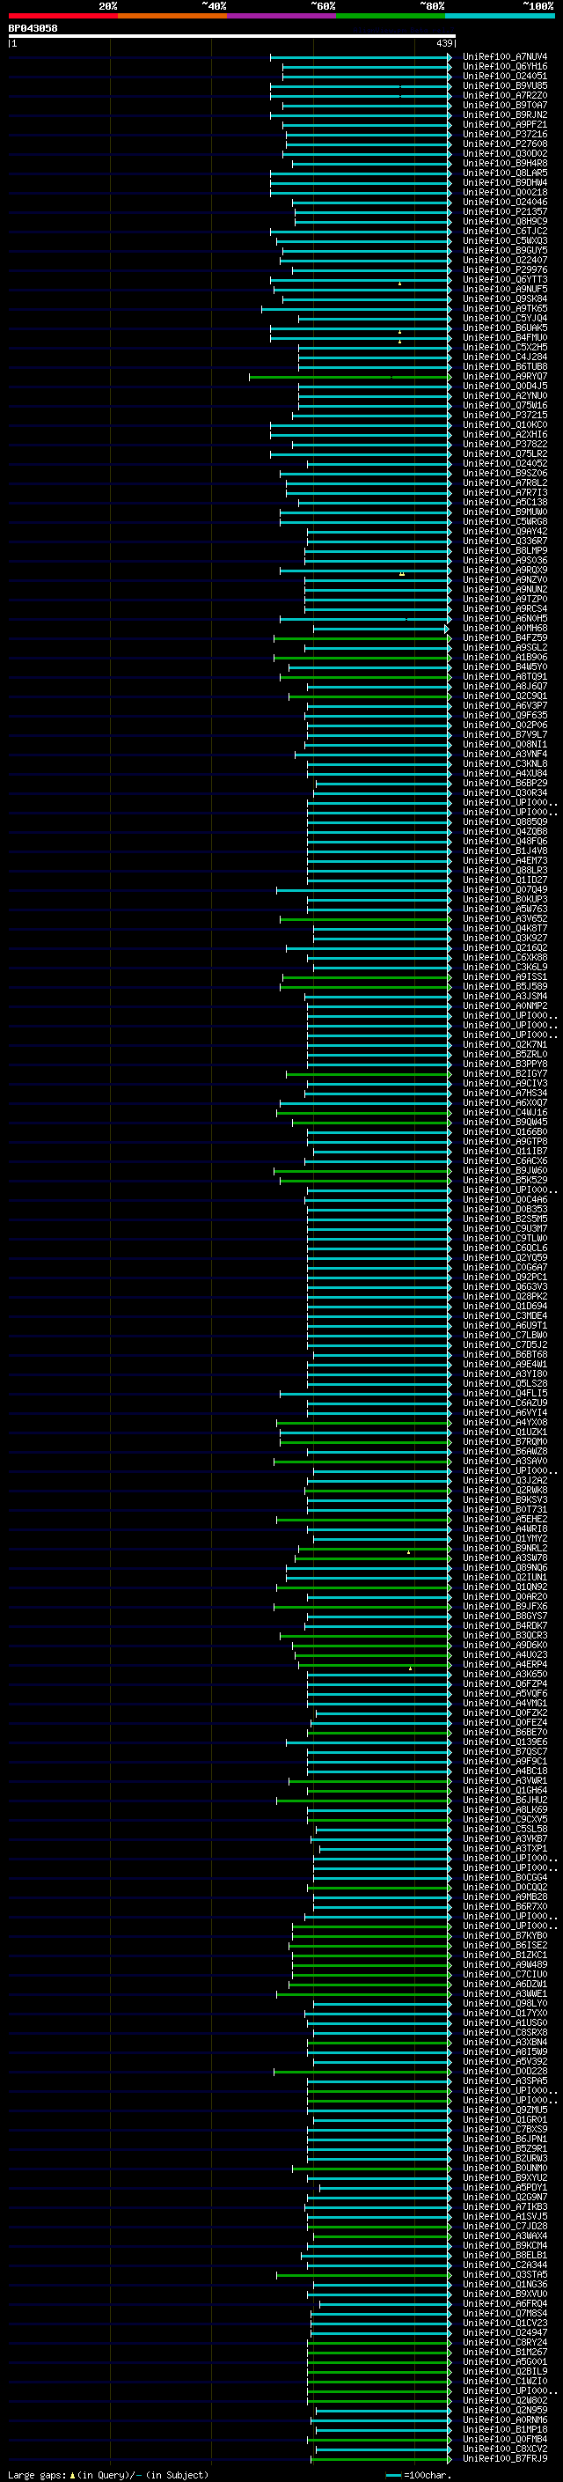Choose the UniRef100_Q07Q49 entry
Image resolution: width=563 pixels, height=2482 pixels.
coord(505,889)
